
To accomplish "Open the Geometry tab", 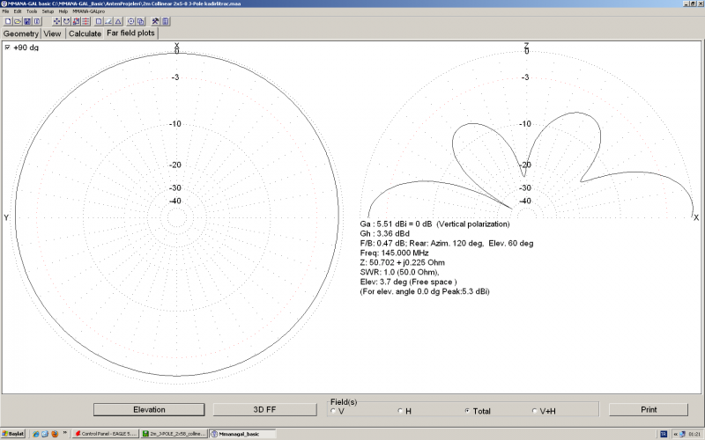I will coord(20,33).
